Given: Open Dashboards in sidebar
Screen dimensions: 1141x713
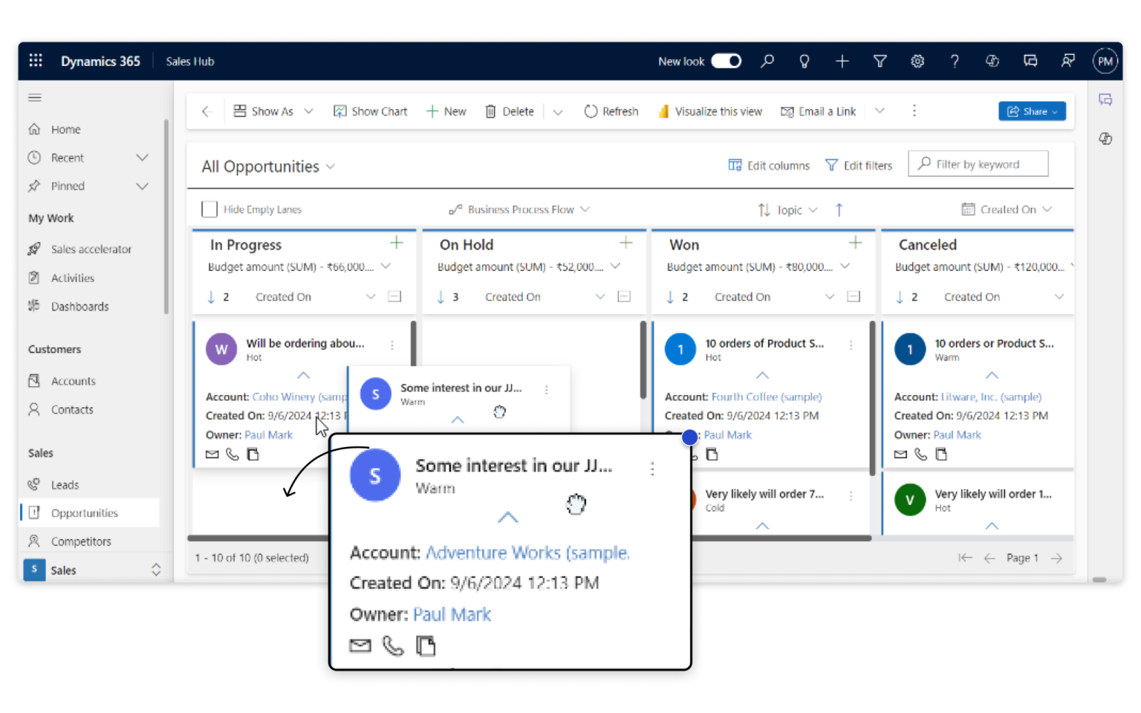Looking at the screenshot, I should 79,306.
